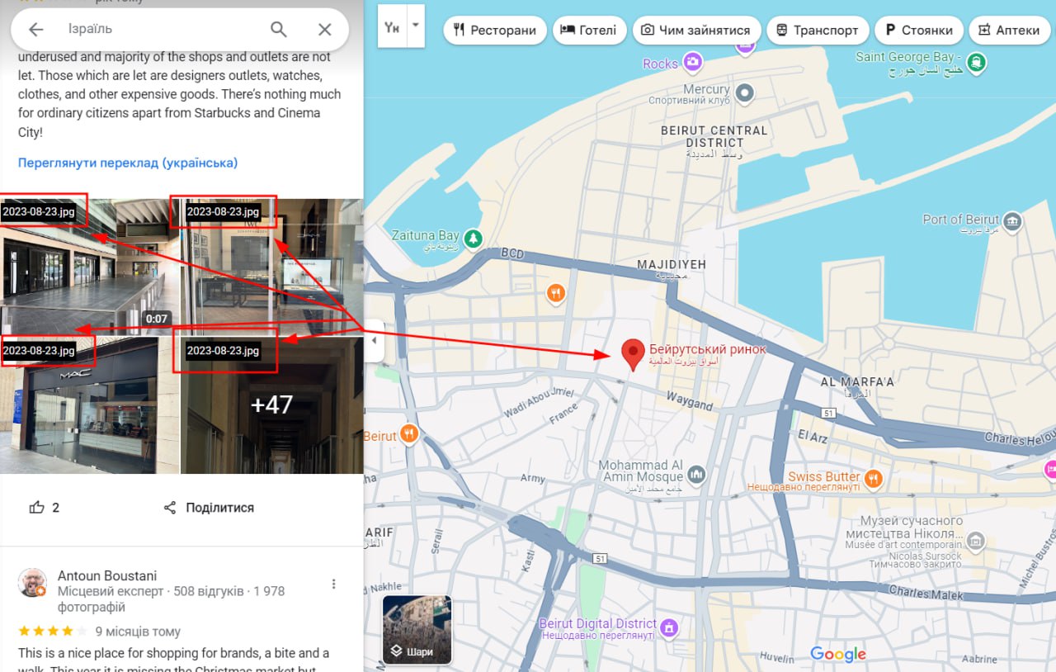Click the Beirut Central District label
The height and width of the screenshot is (672, 1056).
coord(714,136)
